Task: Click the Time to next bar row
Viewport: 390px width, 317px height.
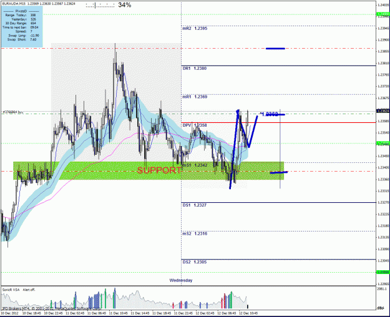Action: [x=21, y=27]
